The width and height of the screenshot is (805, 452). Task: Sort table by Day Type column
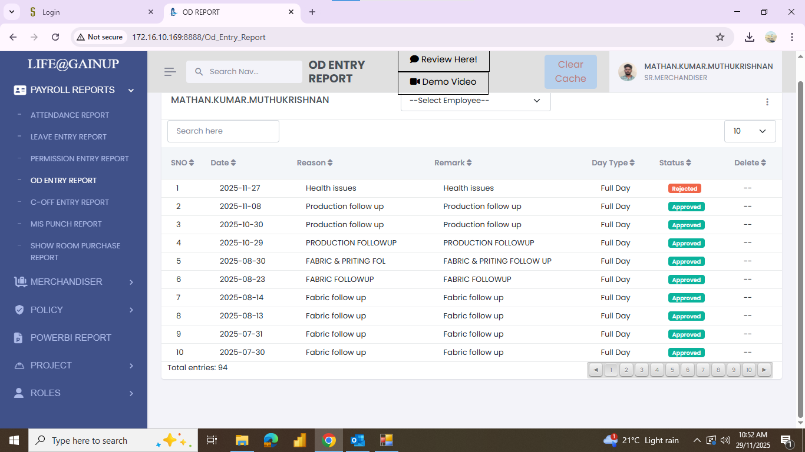pos(613,163)
